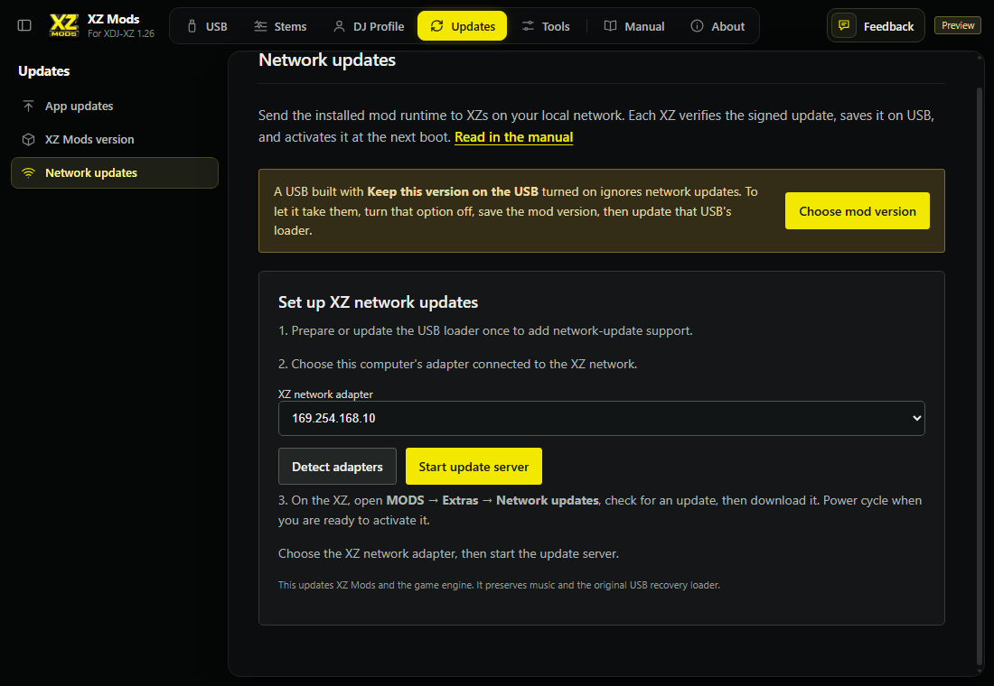Toggle the sidebar panel icon
The image size is (994, 686).
pyautogui.click(x=24, y=26)
